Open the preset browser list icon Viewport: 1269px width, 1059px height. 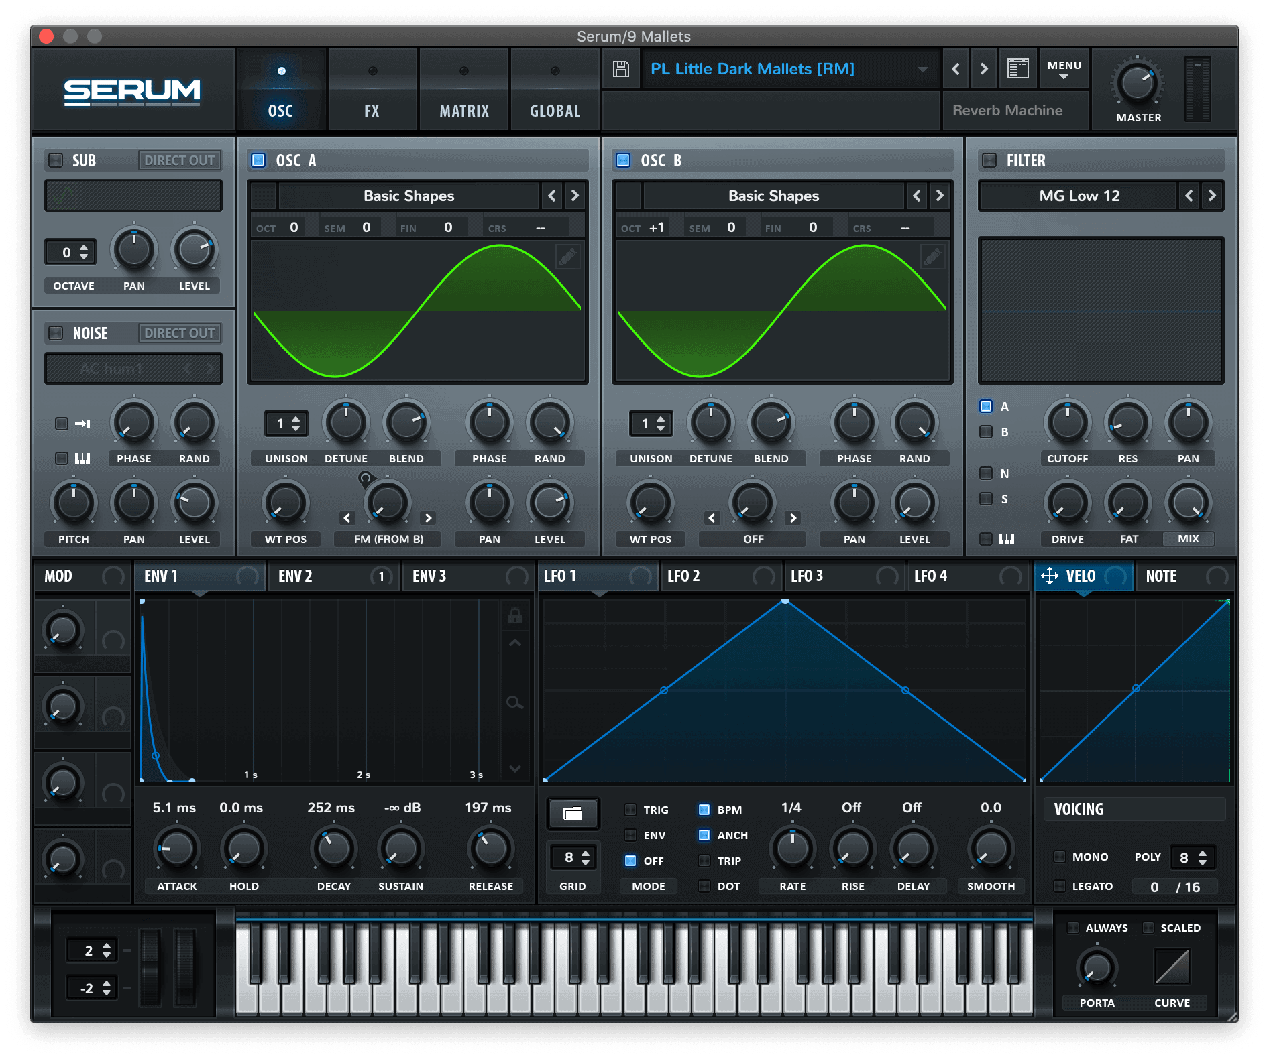click(x=1017, y=69)
